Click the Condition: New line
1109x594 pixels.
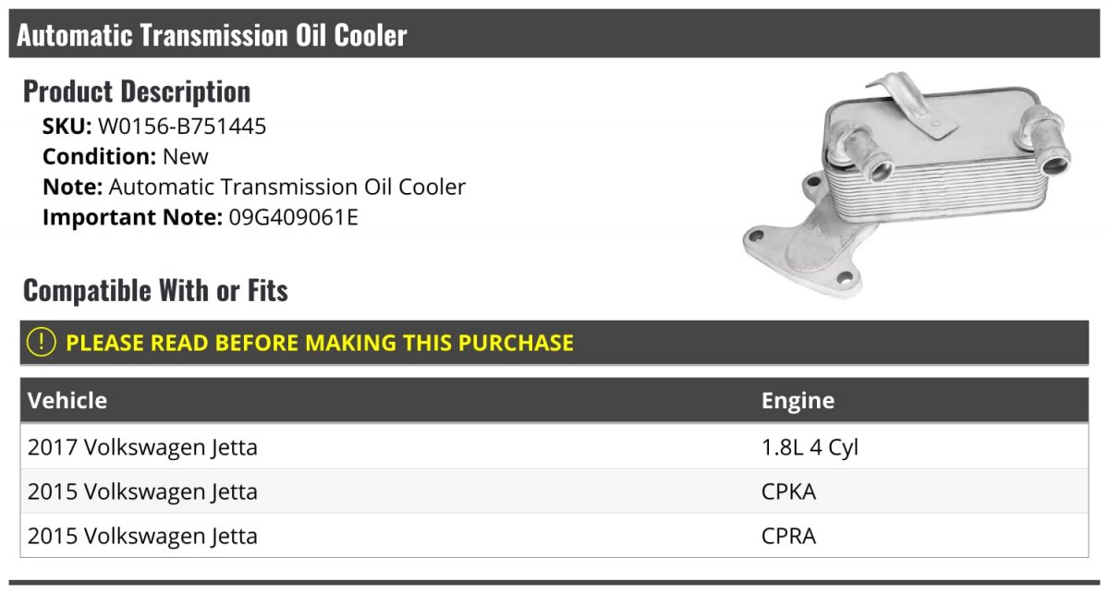tap(126, 156)
